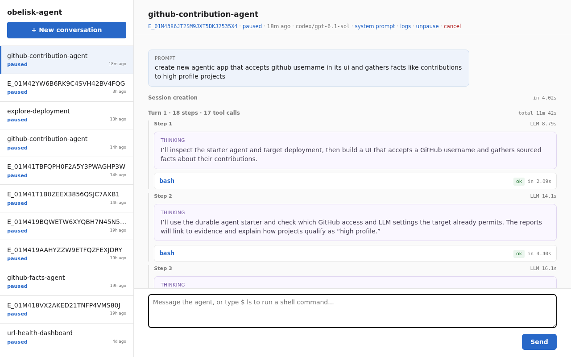
Task: Open the system prompt link
Action: tap(375, 26)
